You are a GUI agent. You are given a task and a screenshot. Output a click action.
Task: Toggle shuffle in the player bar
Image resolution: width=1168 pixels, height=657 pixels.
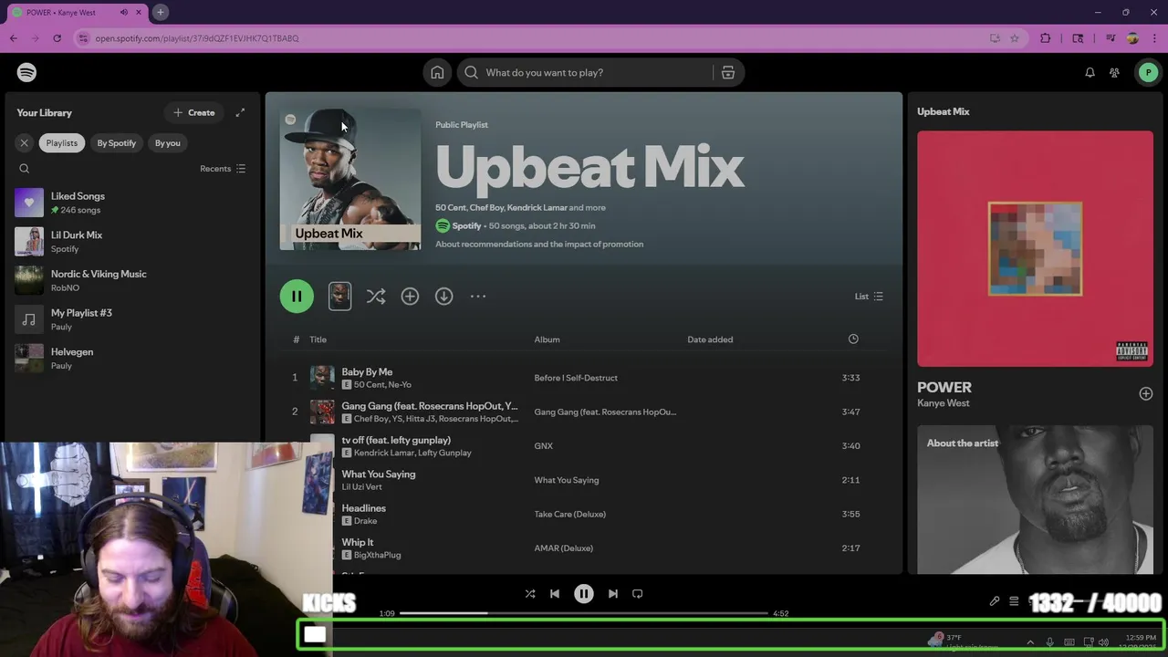[530, 593]
